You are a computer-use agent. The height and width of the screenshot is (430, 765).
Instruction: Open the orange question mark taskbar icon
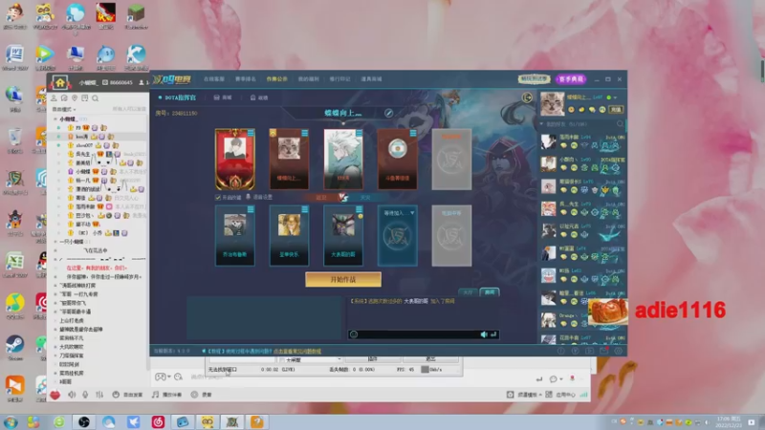[257, 421]
